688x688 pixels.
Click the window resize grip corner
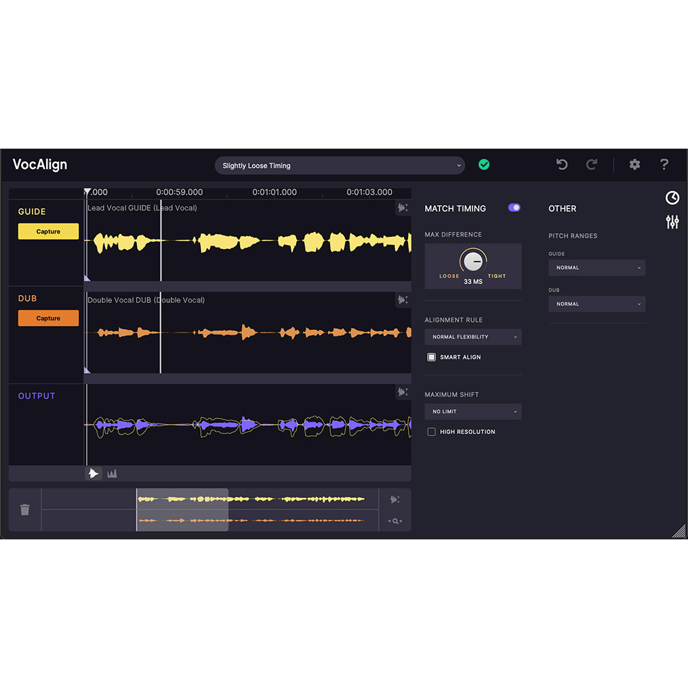point(679,531)
